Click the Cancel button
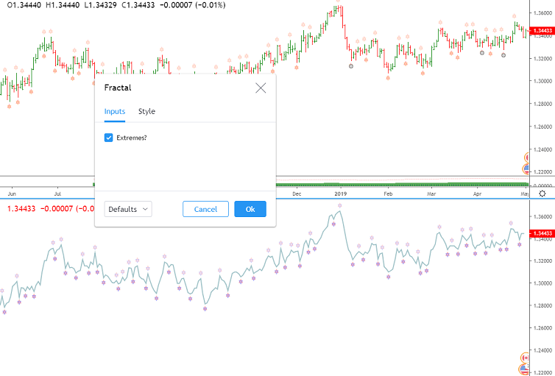The image size is (555, 376). point(205,209)
